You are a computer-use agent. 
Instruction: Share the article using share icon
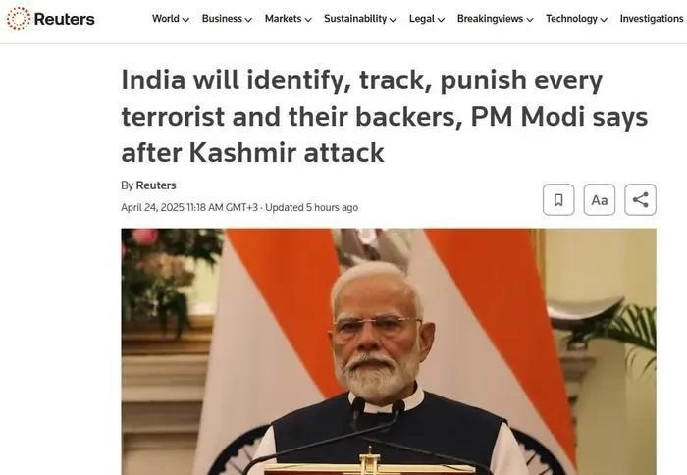(x=640, y=200)
